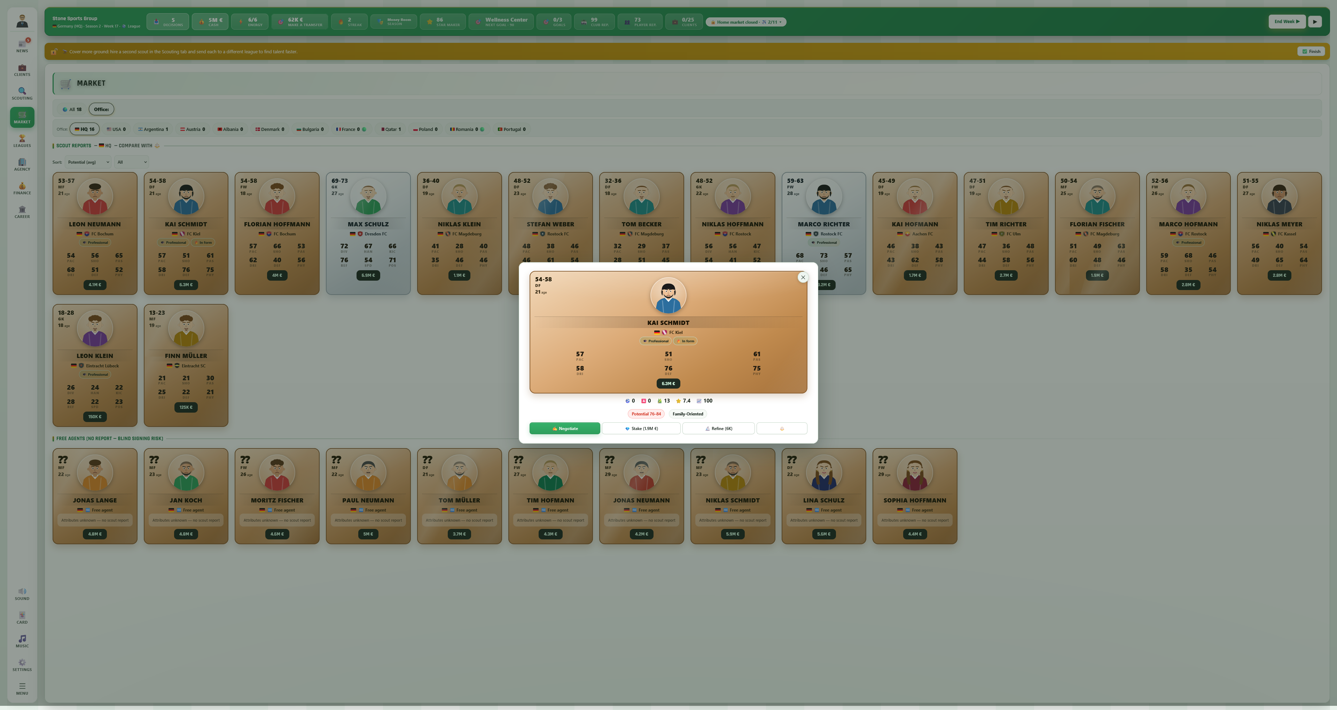
Task: Select the All 18 market filter
Action: (72, 109)
